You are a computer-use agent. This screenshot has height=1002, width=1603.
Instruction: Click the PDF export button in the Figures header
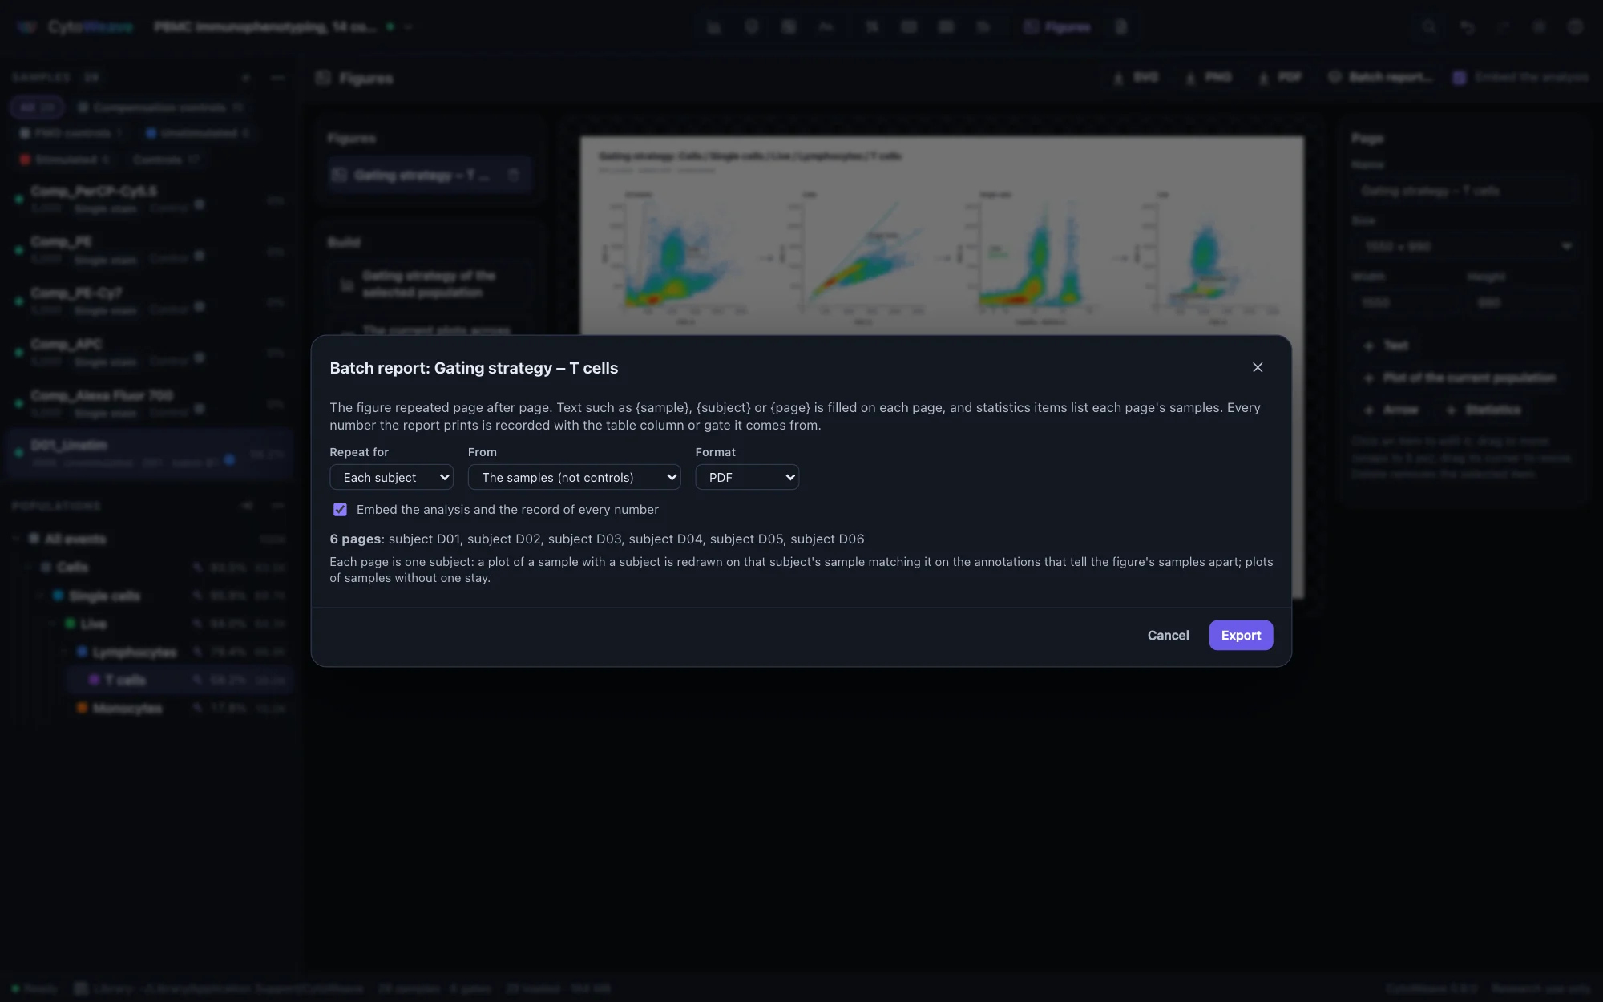pyautogui.click(x=1280, y=77)
